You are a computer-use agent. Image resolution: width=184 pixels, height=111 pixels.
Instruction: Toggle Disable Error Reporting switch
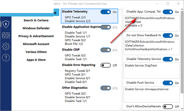tap(105, 65)
